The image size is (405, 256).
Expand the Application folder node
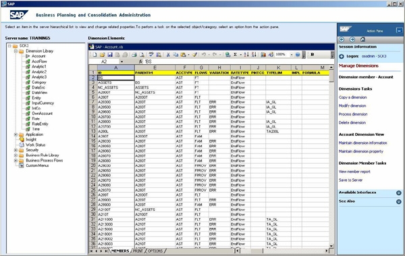click(16, 134)
